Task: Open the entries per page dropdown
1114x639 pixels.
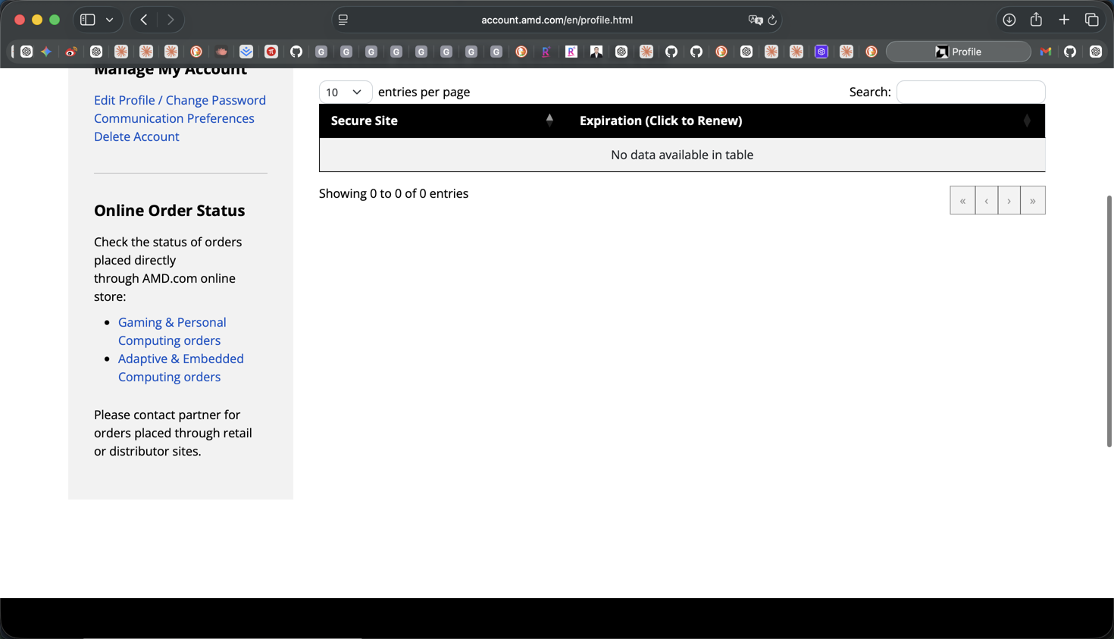Action: (345, 92)
